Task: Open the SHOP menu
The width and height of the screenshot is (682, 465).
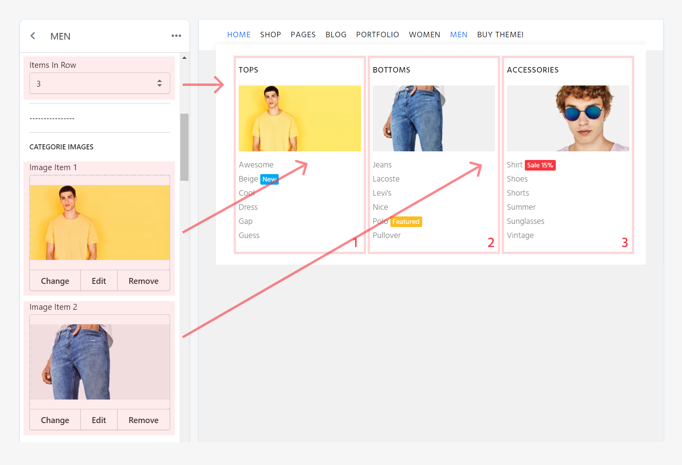Action: pos(270,35)
